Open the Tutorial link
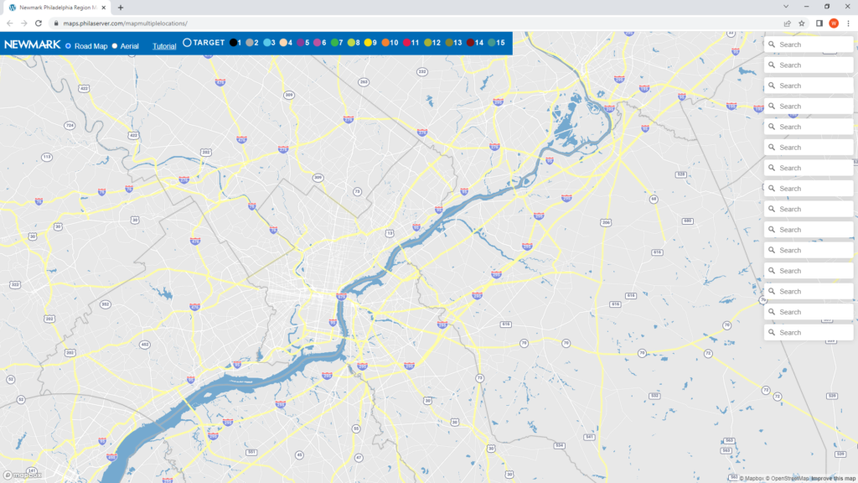Screen dimensions: 858x483 [164, 46]
